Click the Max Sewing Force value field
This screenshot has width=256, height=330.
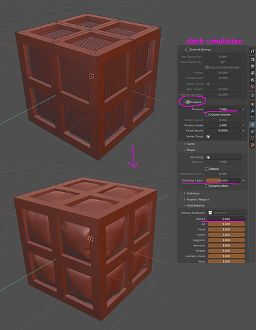pos(223,174)
